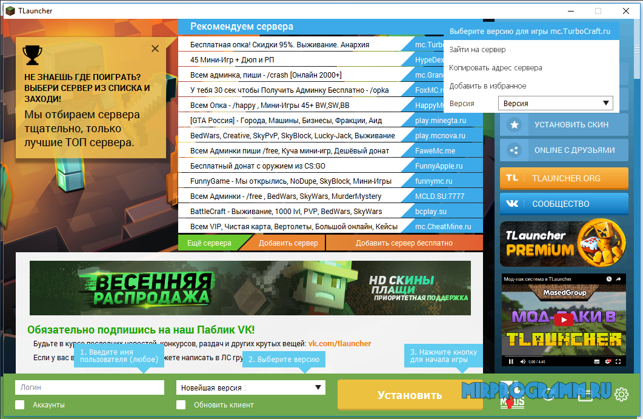
Task: Choose Копировать адрес сервера menu entry
Action: (495, 68)
